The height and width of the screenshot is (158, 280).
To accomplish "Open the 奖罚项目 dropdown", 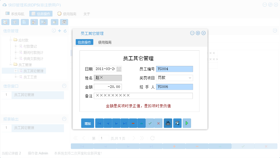I will coord(189,78).
